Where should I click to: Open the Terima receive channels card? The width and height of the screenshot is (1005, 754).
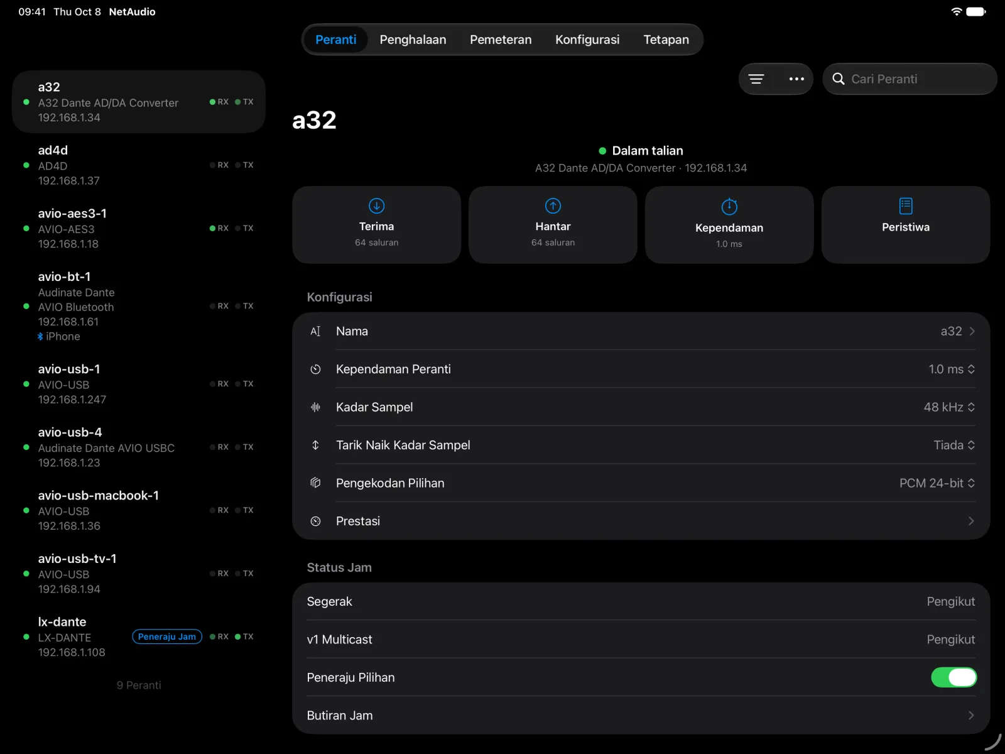pyautogui.click(x=376, y=224)
